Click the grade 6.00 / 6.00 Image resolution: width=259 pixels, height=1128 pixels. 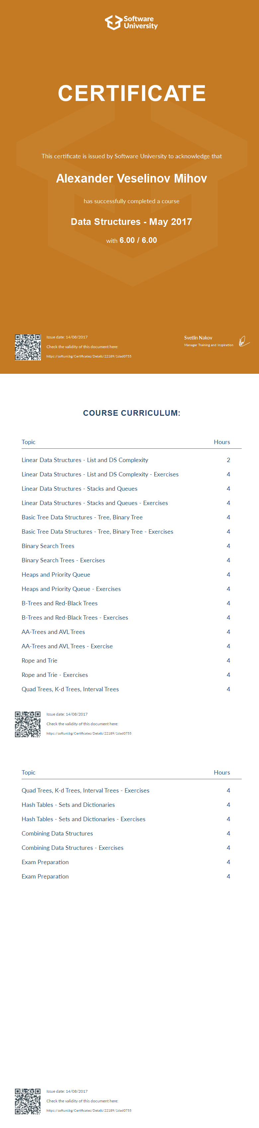[x=138, y=241]
